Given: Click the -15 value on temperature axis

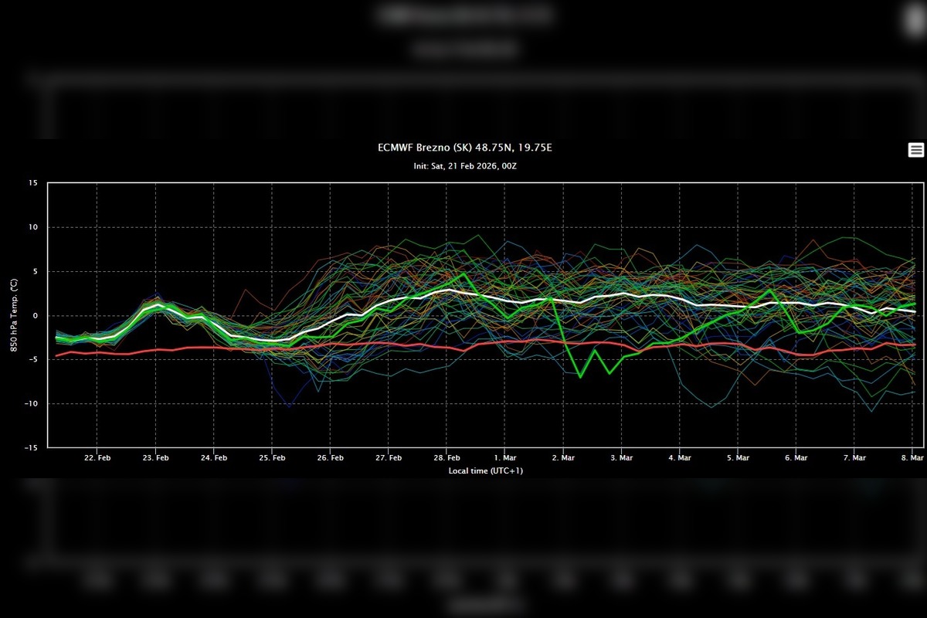Looking at the screenshot, I should tap(31, 447).
